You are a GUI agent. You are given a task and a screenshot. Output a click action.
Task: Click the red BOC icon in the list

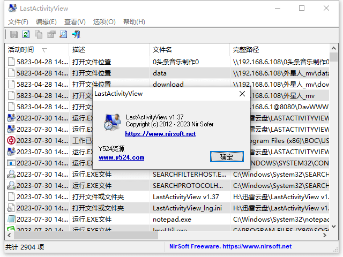point(11,140)
